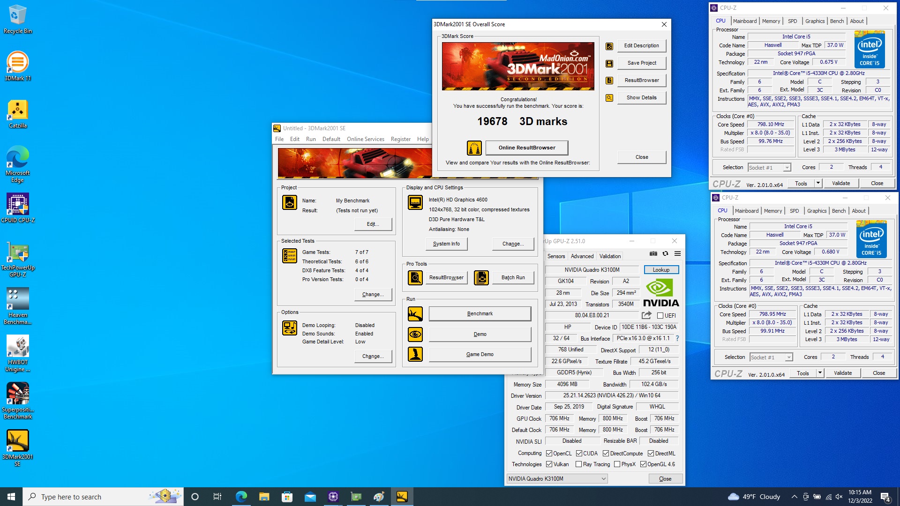Click Edit in the Project section
900x506 pixels.
click(x=373, y=224)
